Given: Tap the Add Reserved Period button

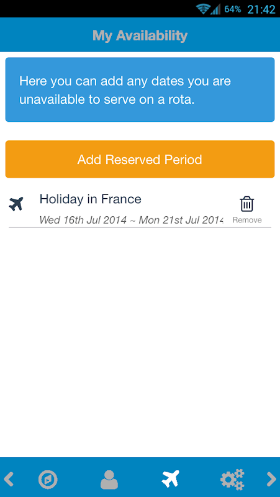Looking at the screenshot, I should pos(140,159).
